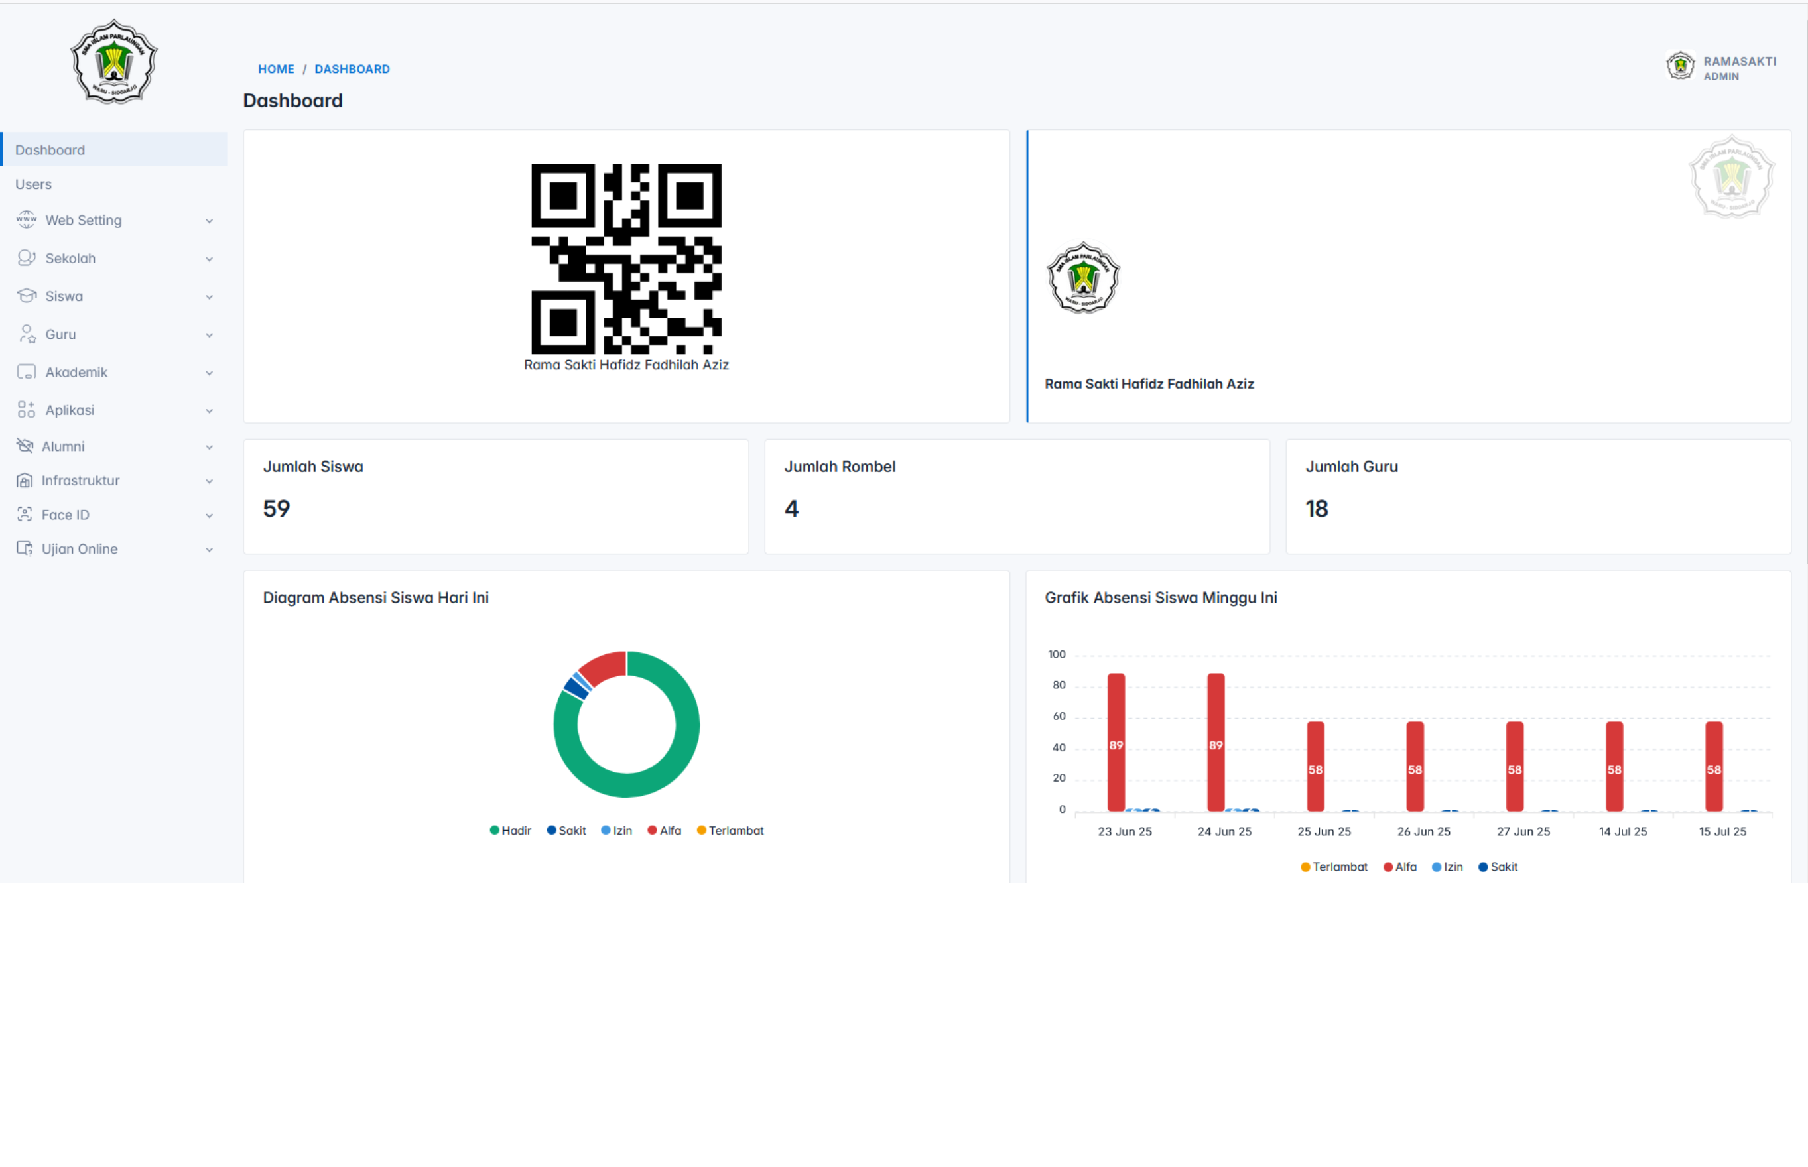Click the Sekolah sidebar icon
1808x1167 pixels.
(27, 258)
